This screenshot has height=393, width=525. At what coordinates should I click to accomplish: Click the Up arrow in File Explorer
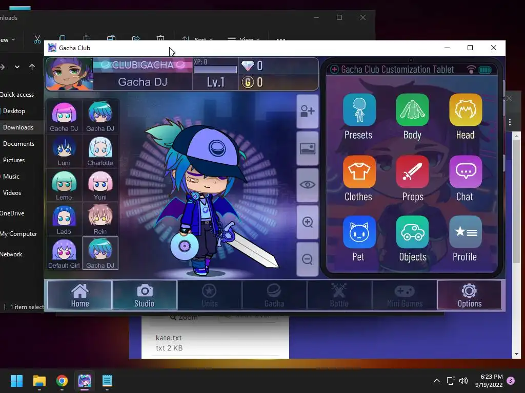[x=32, y=67]
